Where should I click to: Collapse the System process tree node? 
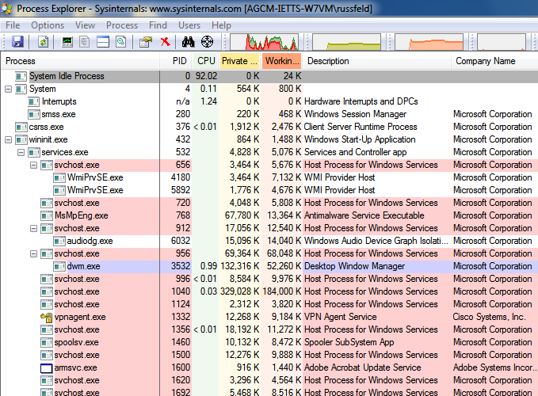pyautogui.click(x=9, y=89)
